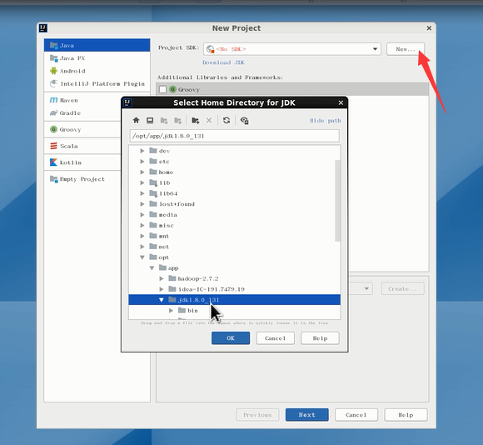Click the Hide path link

(326, 121)
